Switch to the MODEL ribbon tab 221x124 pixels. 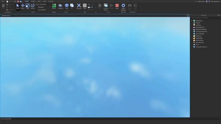[33, 1]
